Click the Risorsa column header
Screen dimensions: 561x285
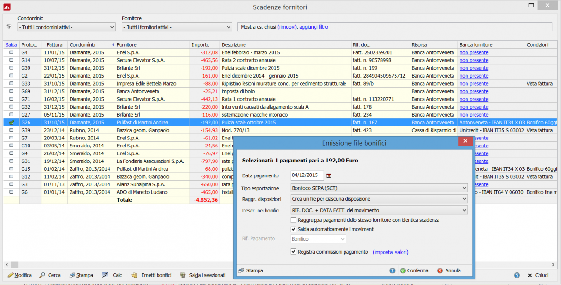(x=434, y=45)
